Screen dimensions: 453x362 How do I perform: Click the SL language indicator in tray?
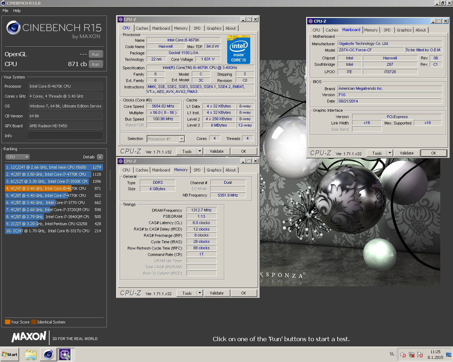(392, 354)
